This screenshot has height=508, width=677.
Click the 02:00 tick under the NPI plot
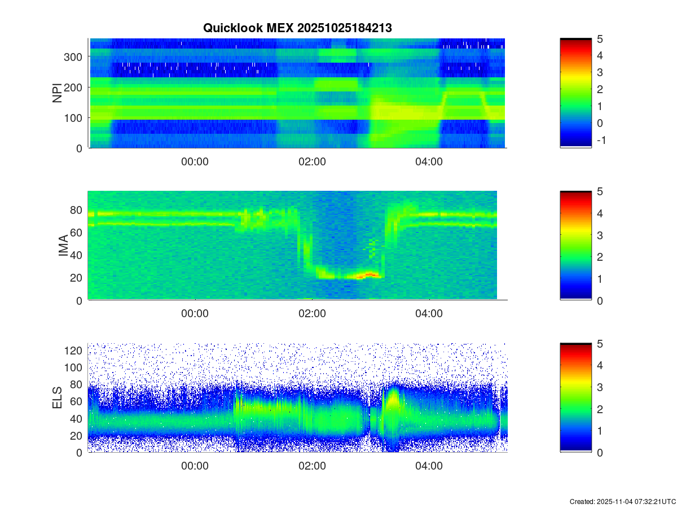312,161
